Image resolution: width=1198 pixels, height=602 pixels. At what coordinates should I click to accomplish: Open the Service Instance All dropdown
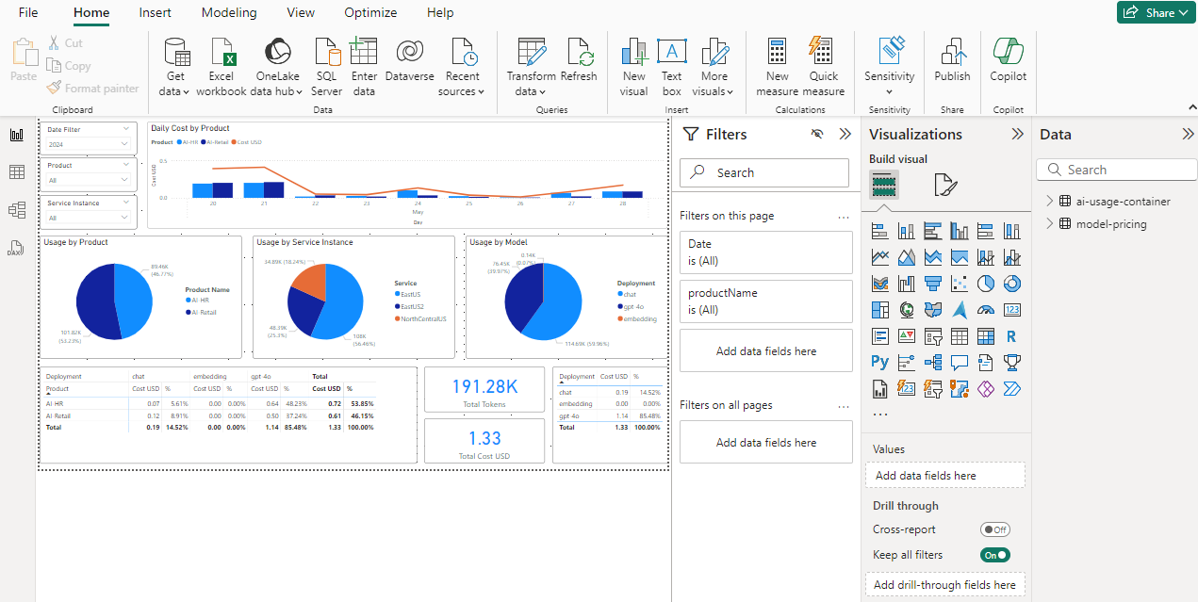tap(89, 218)
